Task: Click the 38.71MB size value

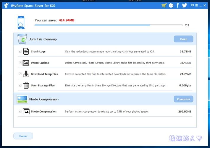Action: 185,51
